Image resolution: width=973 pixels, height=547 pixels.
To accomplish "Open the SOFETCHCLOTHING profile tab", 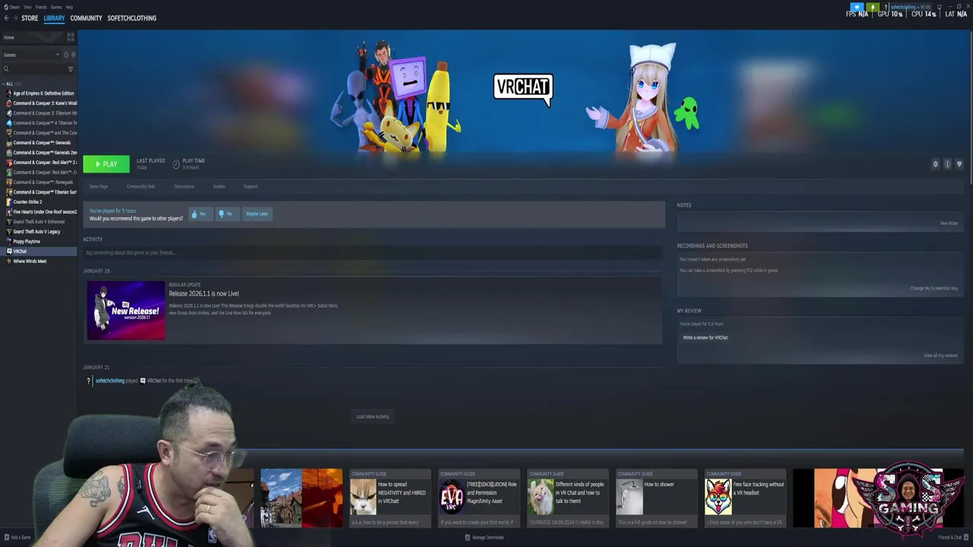I will [132, 18].
